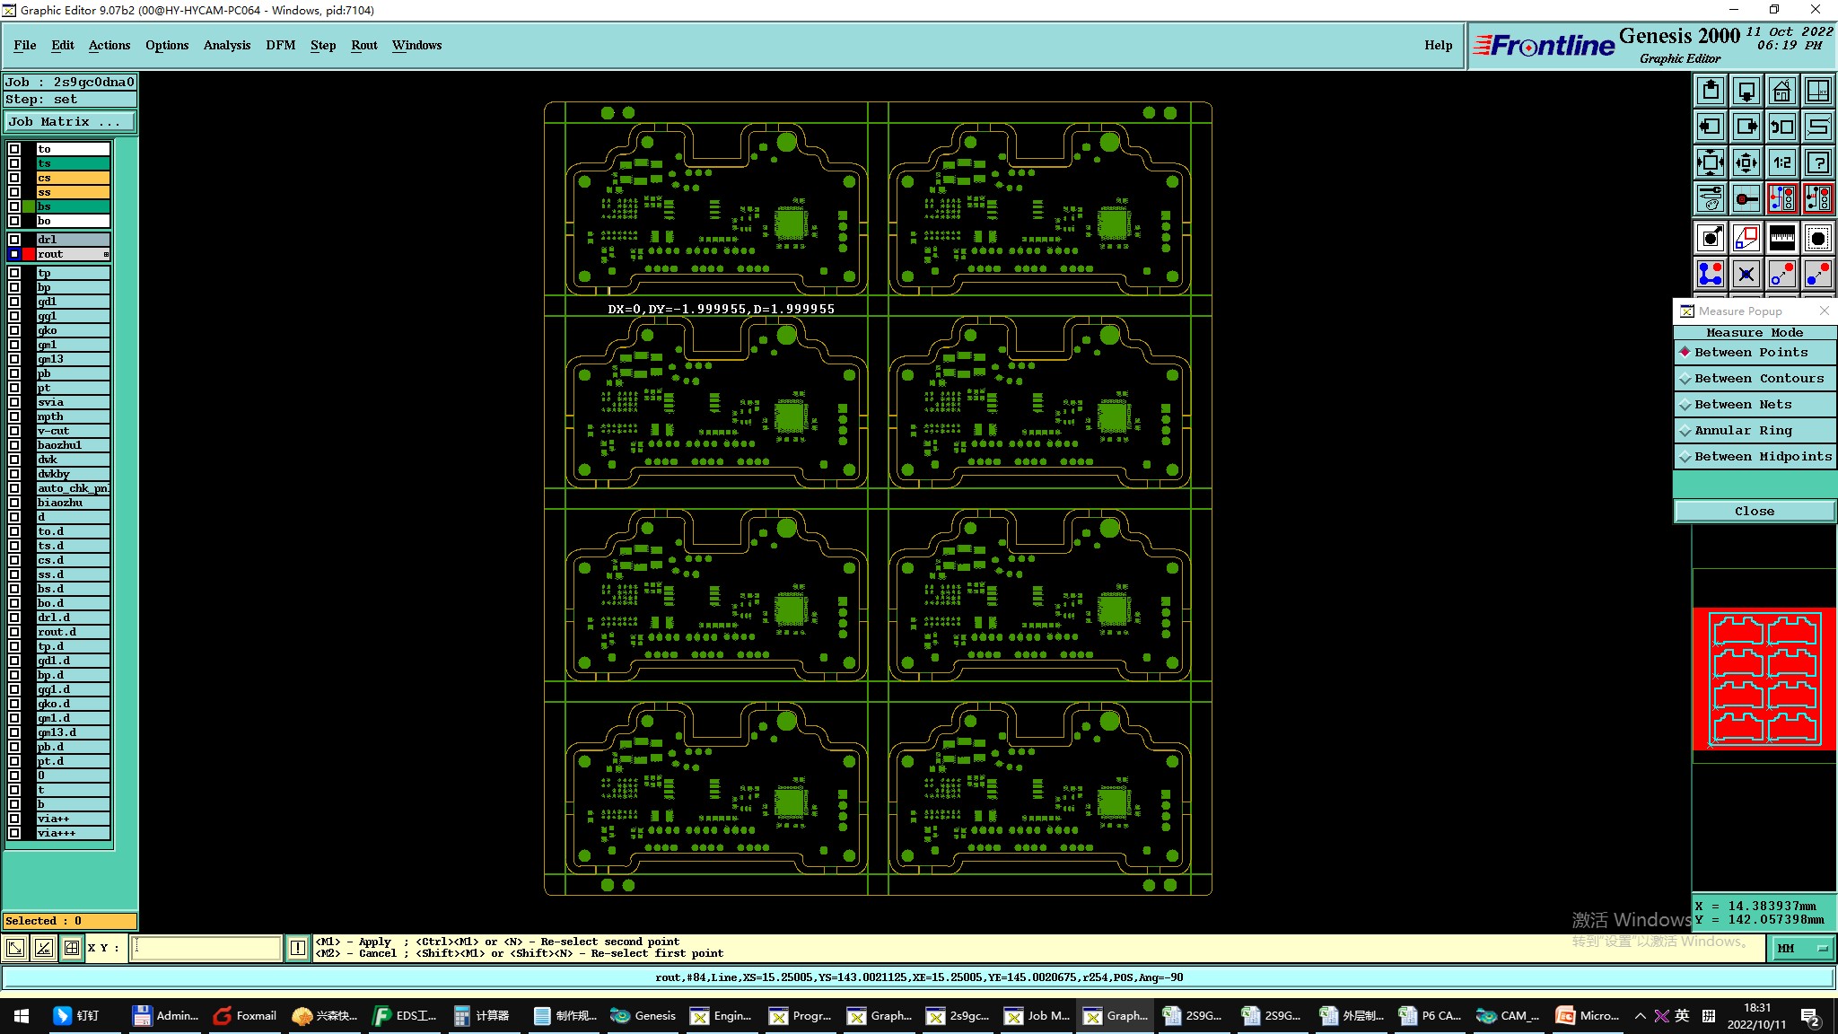Click the X Y coordinate input field

206,948
